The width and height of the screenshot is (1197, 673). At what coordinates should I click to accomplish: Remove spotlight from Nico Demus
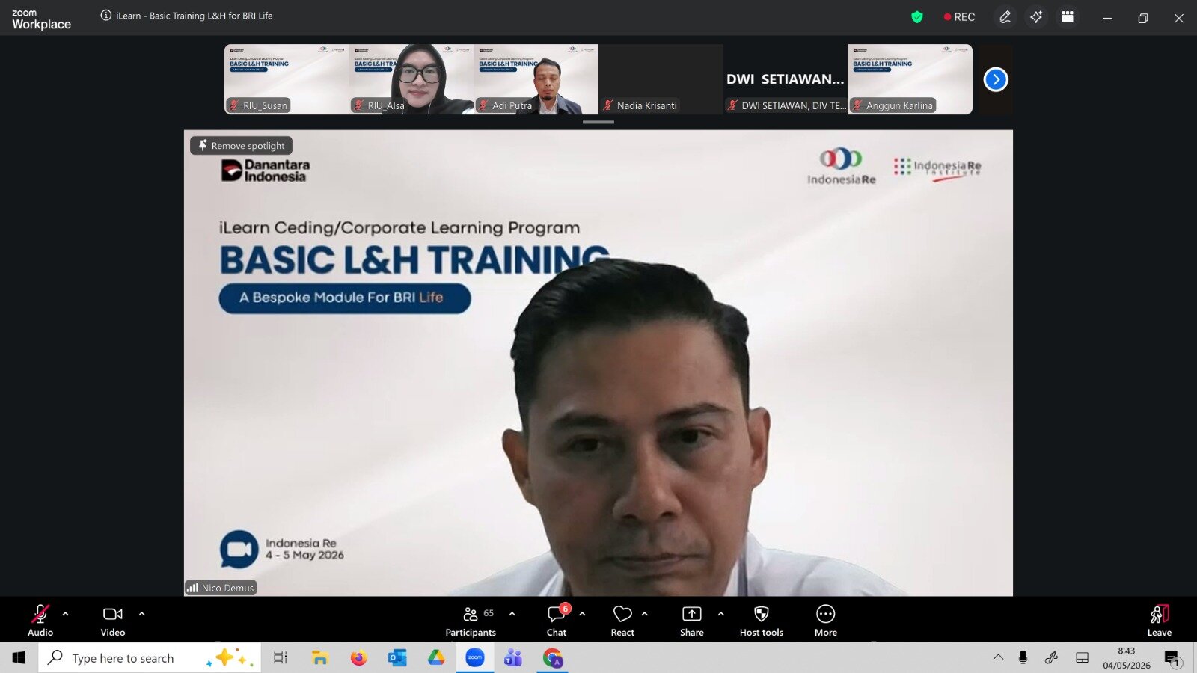(x=242, y=145)
